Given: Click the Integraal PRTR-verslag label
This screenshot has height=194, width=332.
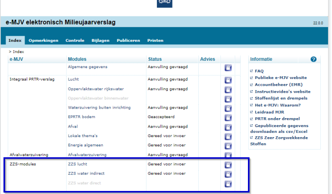Looking at the screenshot, I should tap(32, 79).
